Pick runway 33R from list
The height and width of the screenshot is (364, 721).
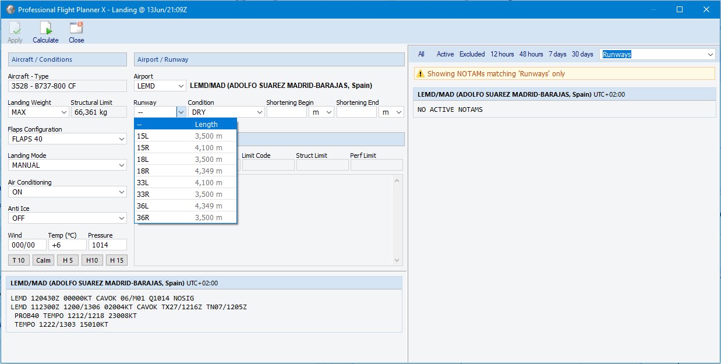[x=185, y=194]
